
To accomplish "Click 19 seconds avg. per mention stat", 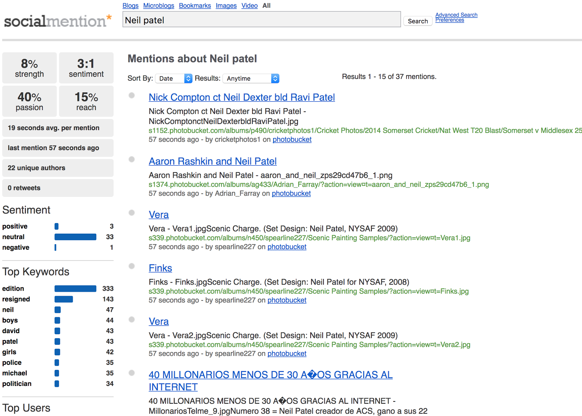I will point(58,128).
